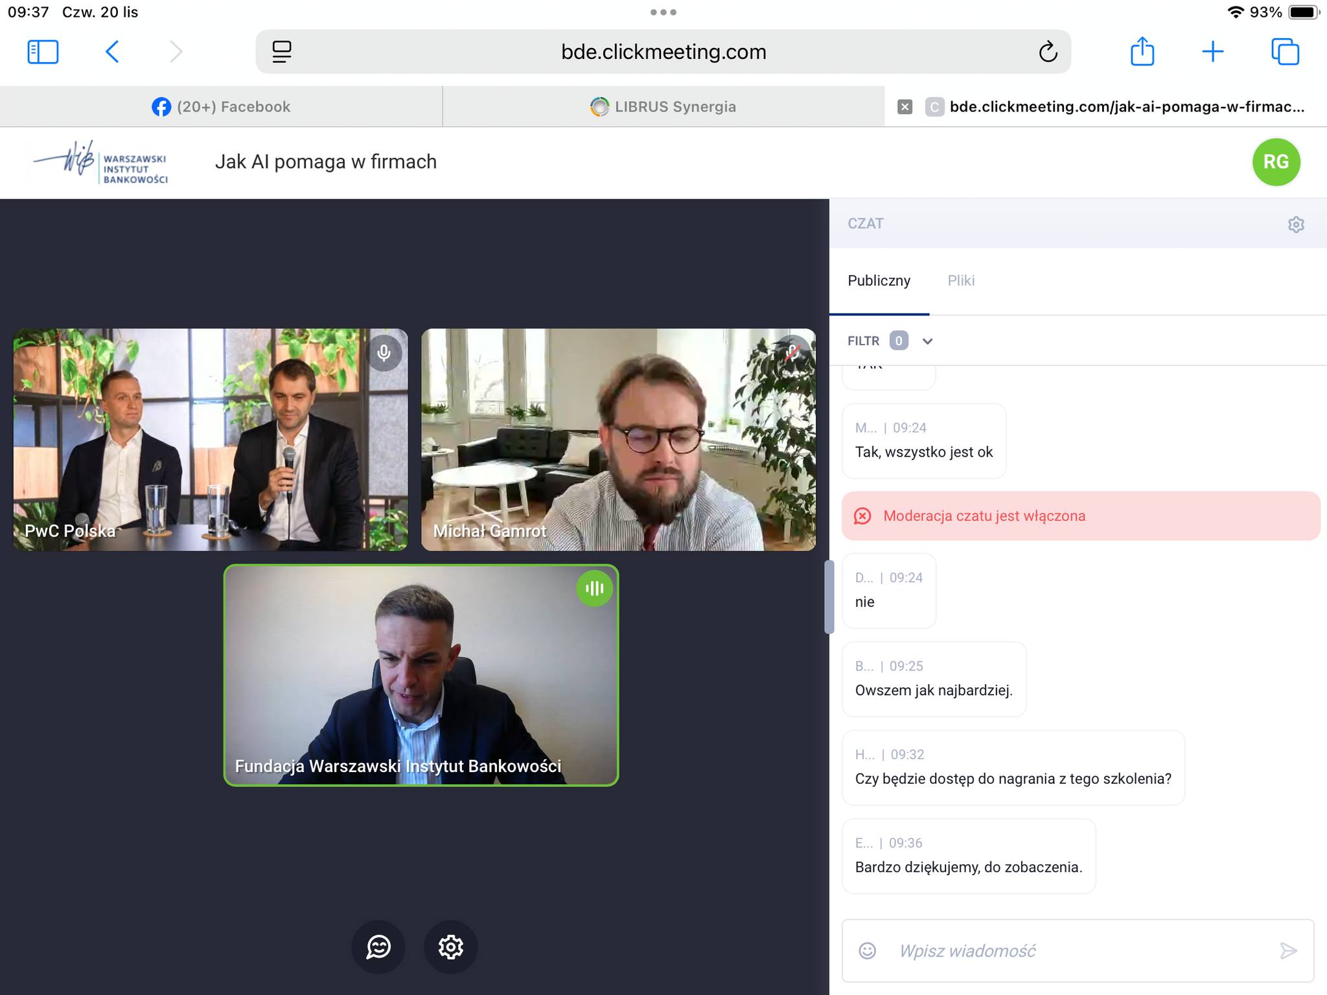Screen dimensions: 1327x995
Task: Open chat settings gear in CZAT header
Action: click(x=1295, y=224)
